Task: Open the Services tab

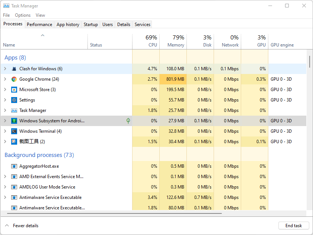Action: pos(143,24)
